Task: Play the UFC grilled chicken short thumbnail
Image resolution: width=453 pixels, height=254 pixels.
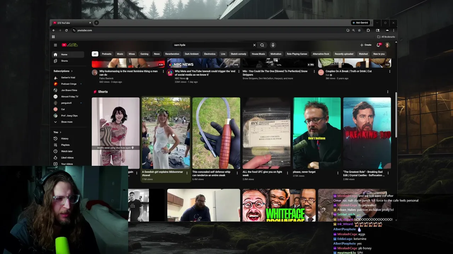Action: [266, 133]
